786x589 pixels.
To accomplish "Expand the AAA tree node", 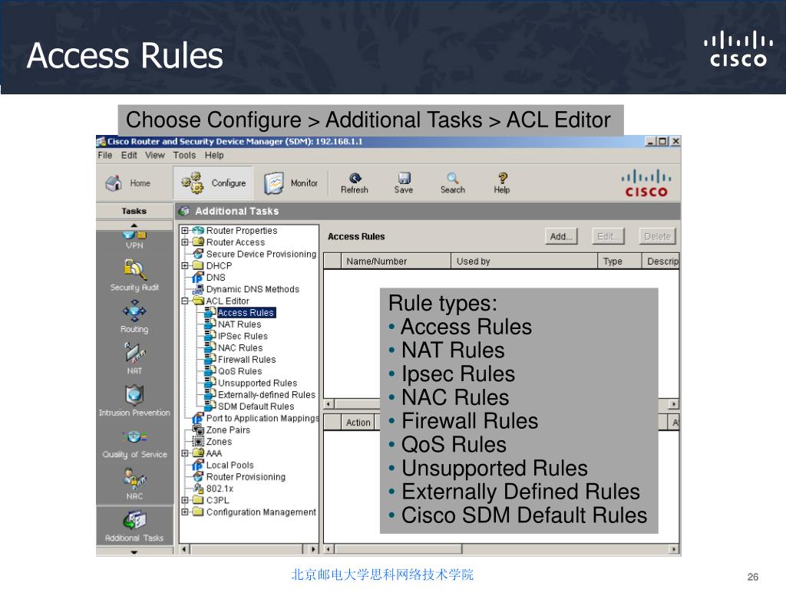I will tap(185, 453).
